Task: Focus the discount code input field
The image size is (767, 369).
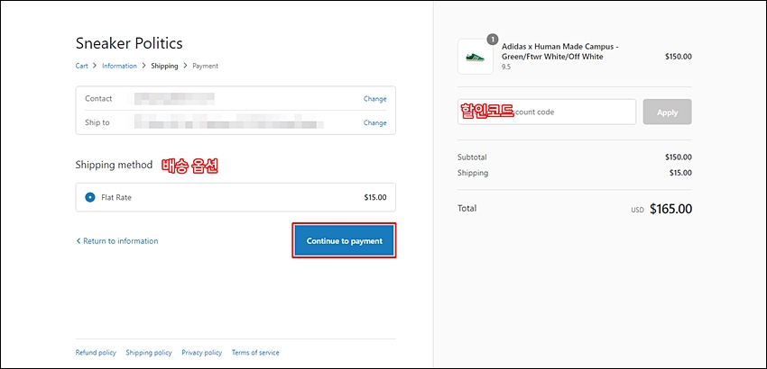Action: pos(547,112)
